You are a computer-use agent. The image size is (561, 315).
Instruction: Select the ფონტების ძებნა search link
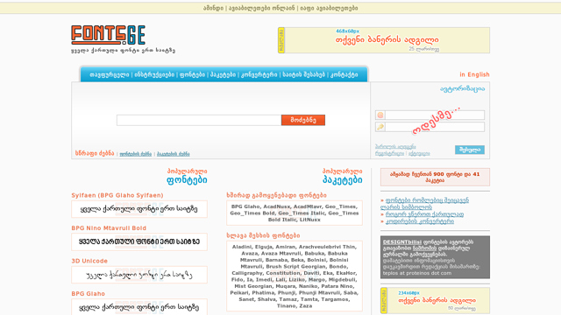[136, 154]
